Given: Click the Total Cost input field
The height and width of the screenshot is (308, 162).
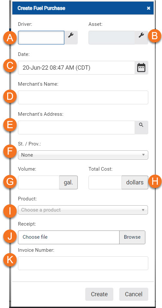Looking at the screenshot, I should point(105,182).
